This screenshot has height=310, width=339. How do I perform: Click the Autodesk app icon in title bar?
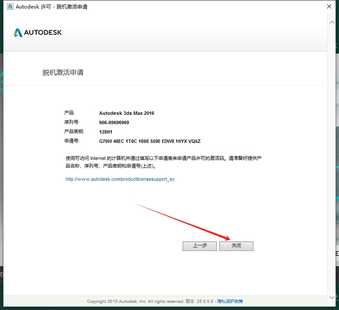coord(10,6)
